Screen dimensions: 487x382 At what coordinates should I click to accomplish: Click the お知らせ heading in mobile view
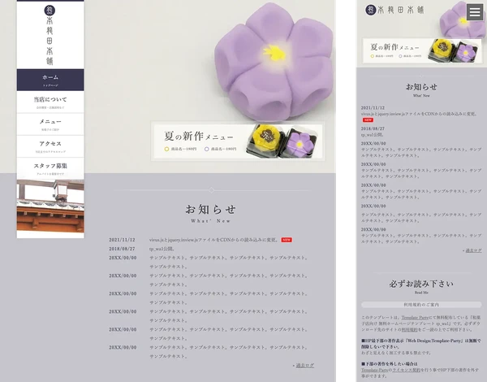tap(421, 87)
